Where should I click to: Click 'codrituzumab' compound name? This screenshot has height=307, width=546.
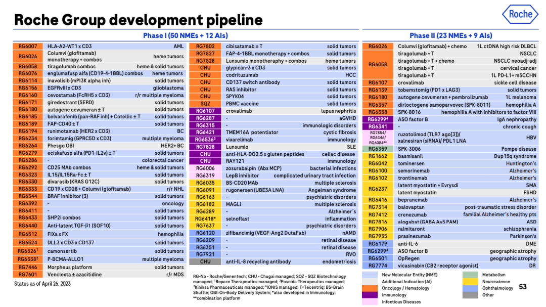click(x=242, y=75)
